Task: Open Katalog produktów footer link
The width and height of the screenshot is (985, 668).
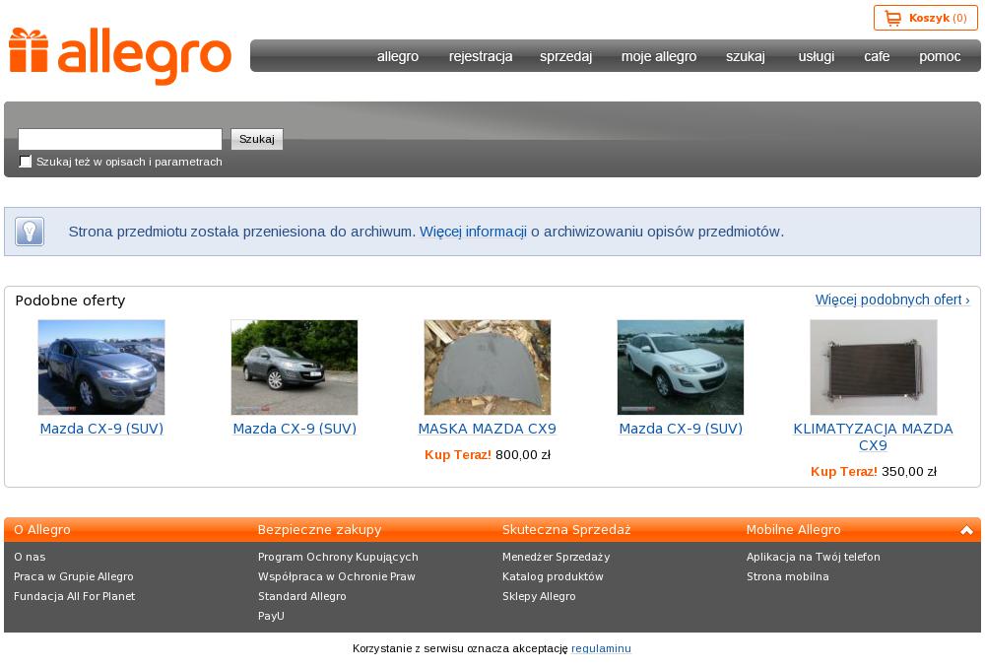Action: coord(553,576)
